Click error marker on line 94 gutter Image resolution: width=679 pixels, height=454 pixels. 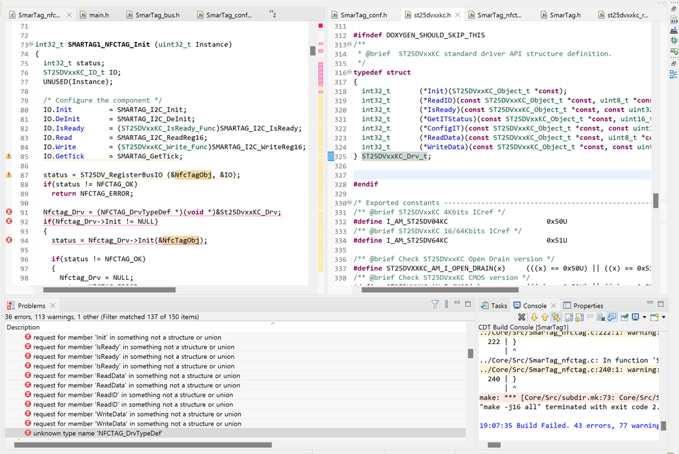coord(9,240)
